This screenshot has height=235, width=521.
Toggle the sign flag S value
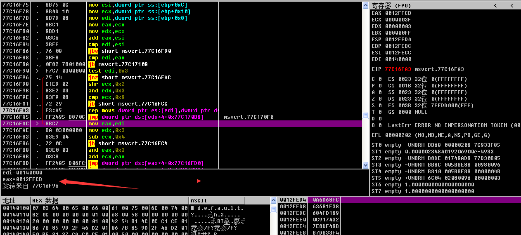[x=380, y=106]
